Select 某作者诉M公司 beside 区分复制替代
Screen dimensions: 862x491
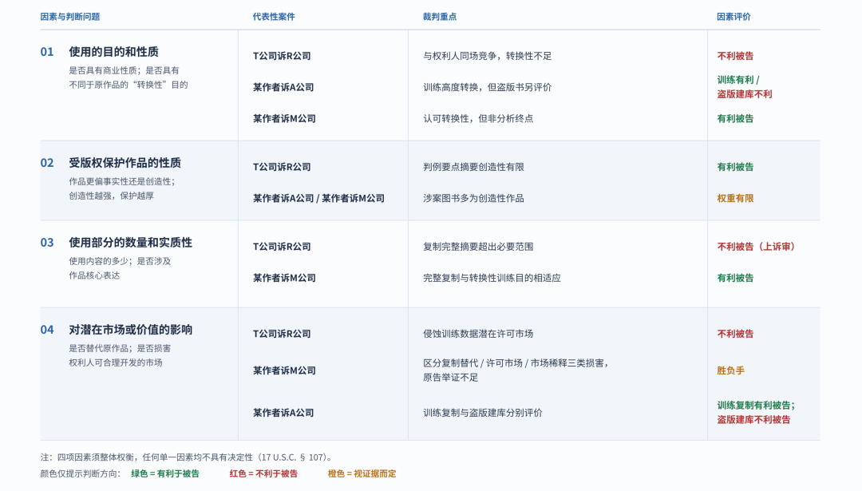284,370
